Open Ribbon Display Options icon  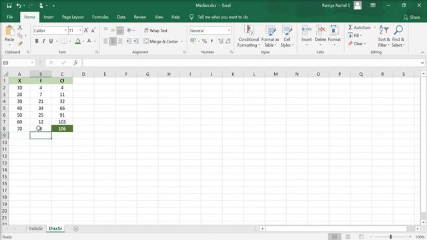pos(373,5)
